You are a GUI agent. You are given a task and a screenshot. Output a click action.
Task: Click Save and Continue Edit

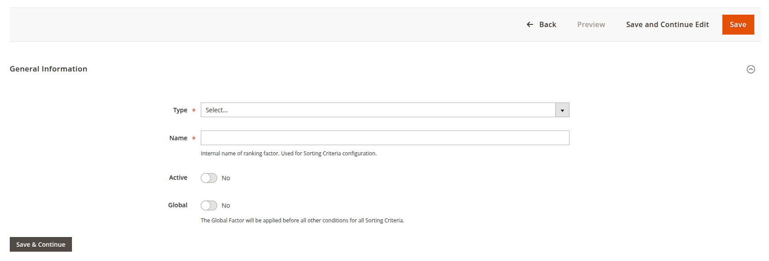pyautogui.click(x=667, y=24)
